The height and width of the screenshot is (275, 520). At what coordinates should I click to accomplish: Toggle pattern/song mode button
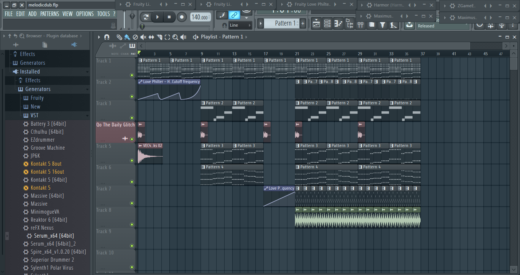click(x=146, y=17)
